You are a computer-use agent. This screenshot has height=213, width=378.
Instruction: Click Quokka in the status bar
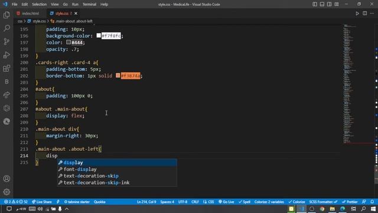tap(100, 202)
